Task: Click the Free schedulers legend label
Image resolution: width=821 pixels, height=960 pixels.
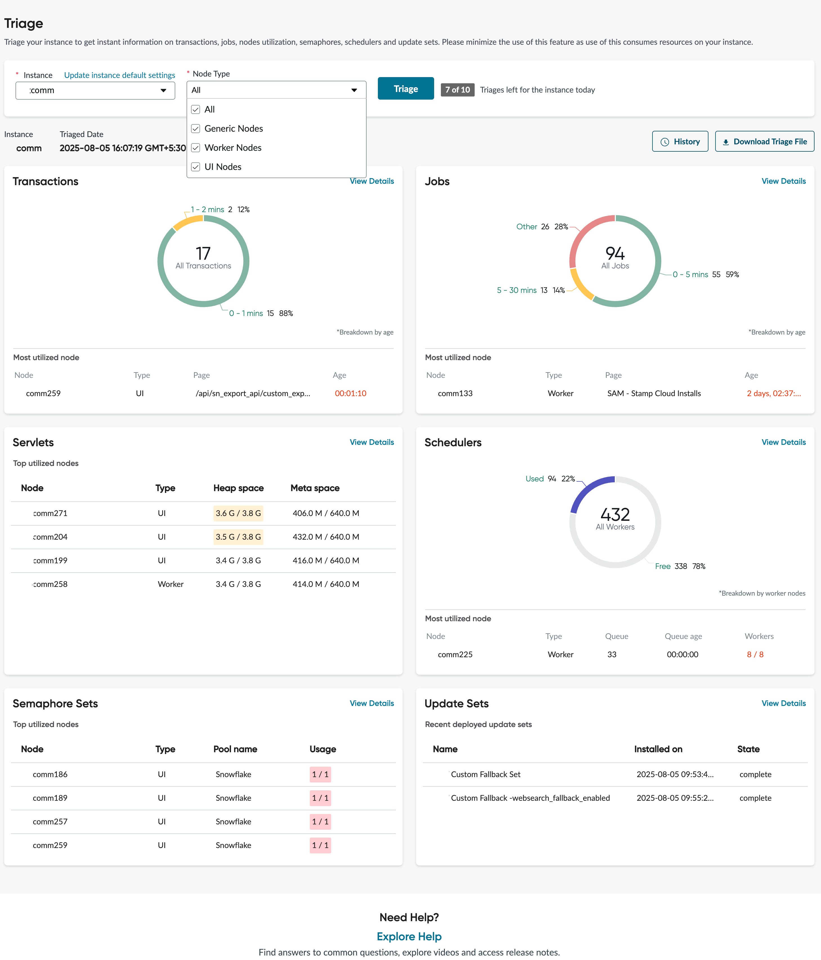Action: click(x=663, y=566)
